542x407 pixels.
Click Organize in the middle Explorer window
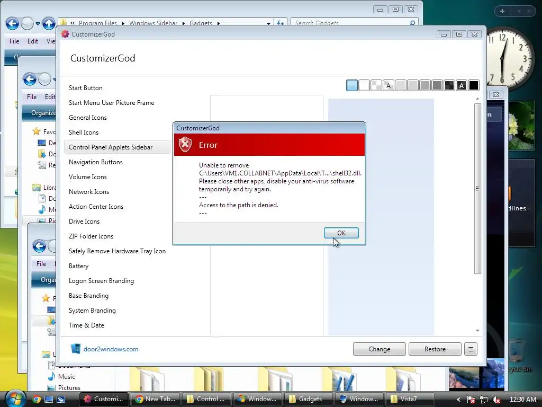tap(43, 113)
